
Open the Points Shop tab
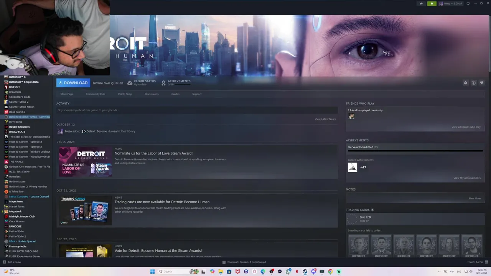(125, 94)
